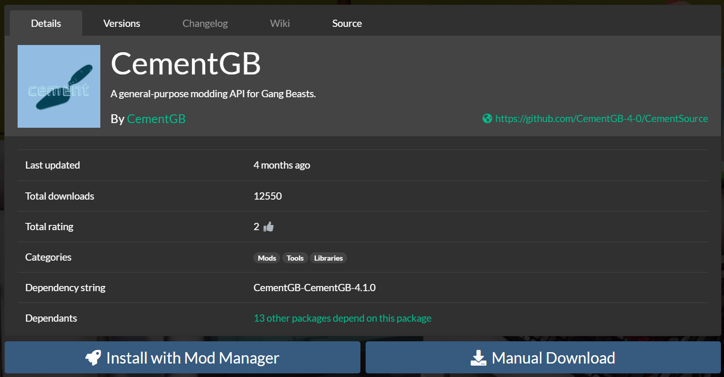Go to the Source tab

[x=347, y=23]
